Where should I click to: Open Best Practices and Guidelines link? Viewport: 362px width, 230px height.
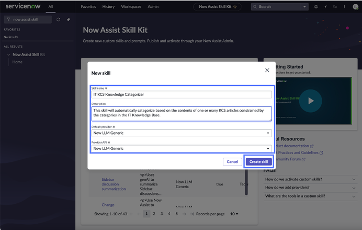pos(299,152)
